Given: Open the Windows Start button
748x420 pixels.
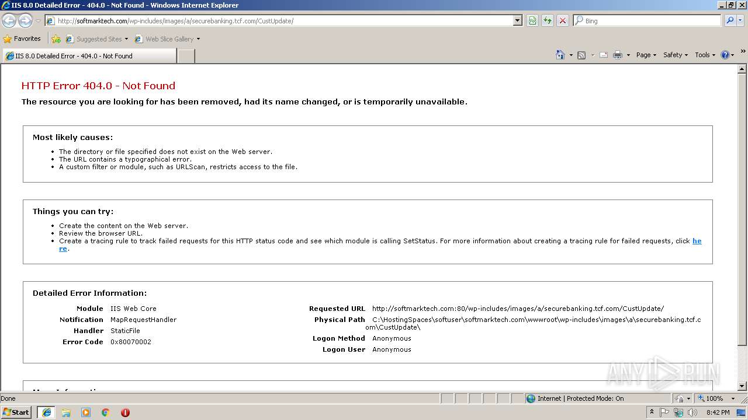Looking at the screenshot, I should 16,412.
